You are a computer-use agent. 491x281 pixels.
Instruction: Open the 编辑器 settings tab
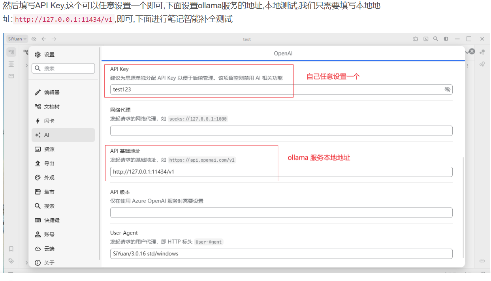(63, 92)
